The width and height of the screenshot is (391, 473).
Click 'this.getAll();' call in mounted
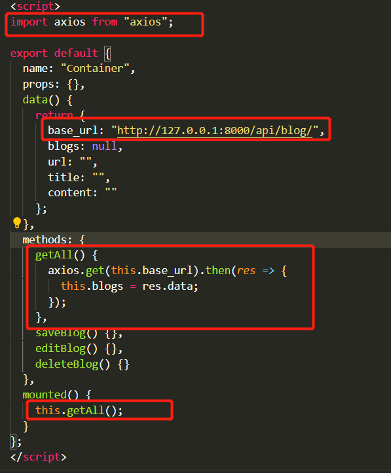[79, 411]
